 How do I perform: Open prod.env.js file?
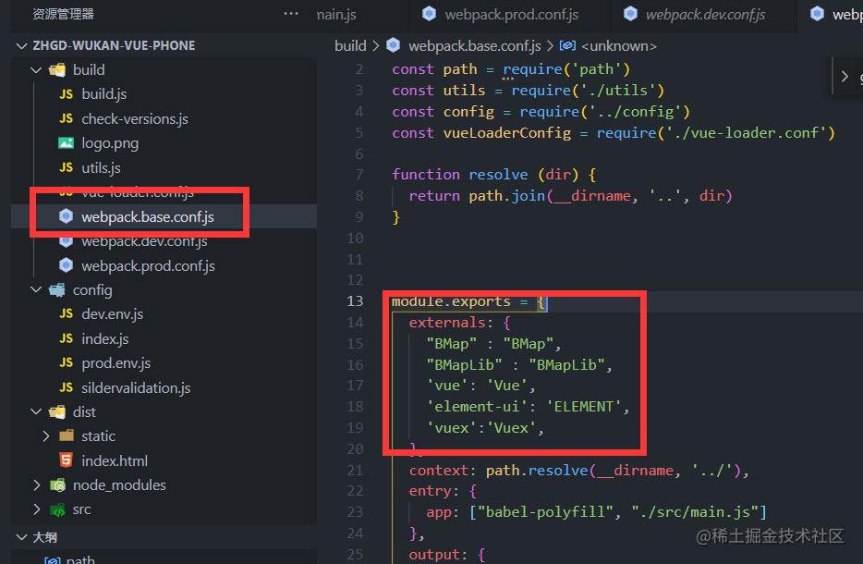116,363
